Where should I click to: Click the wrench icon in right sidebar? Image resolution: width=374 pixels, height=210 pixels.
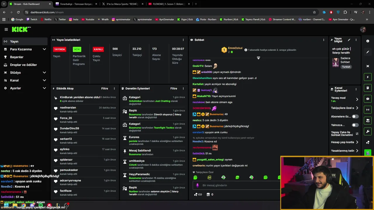(368, 131)
